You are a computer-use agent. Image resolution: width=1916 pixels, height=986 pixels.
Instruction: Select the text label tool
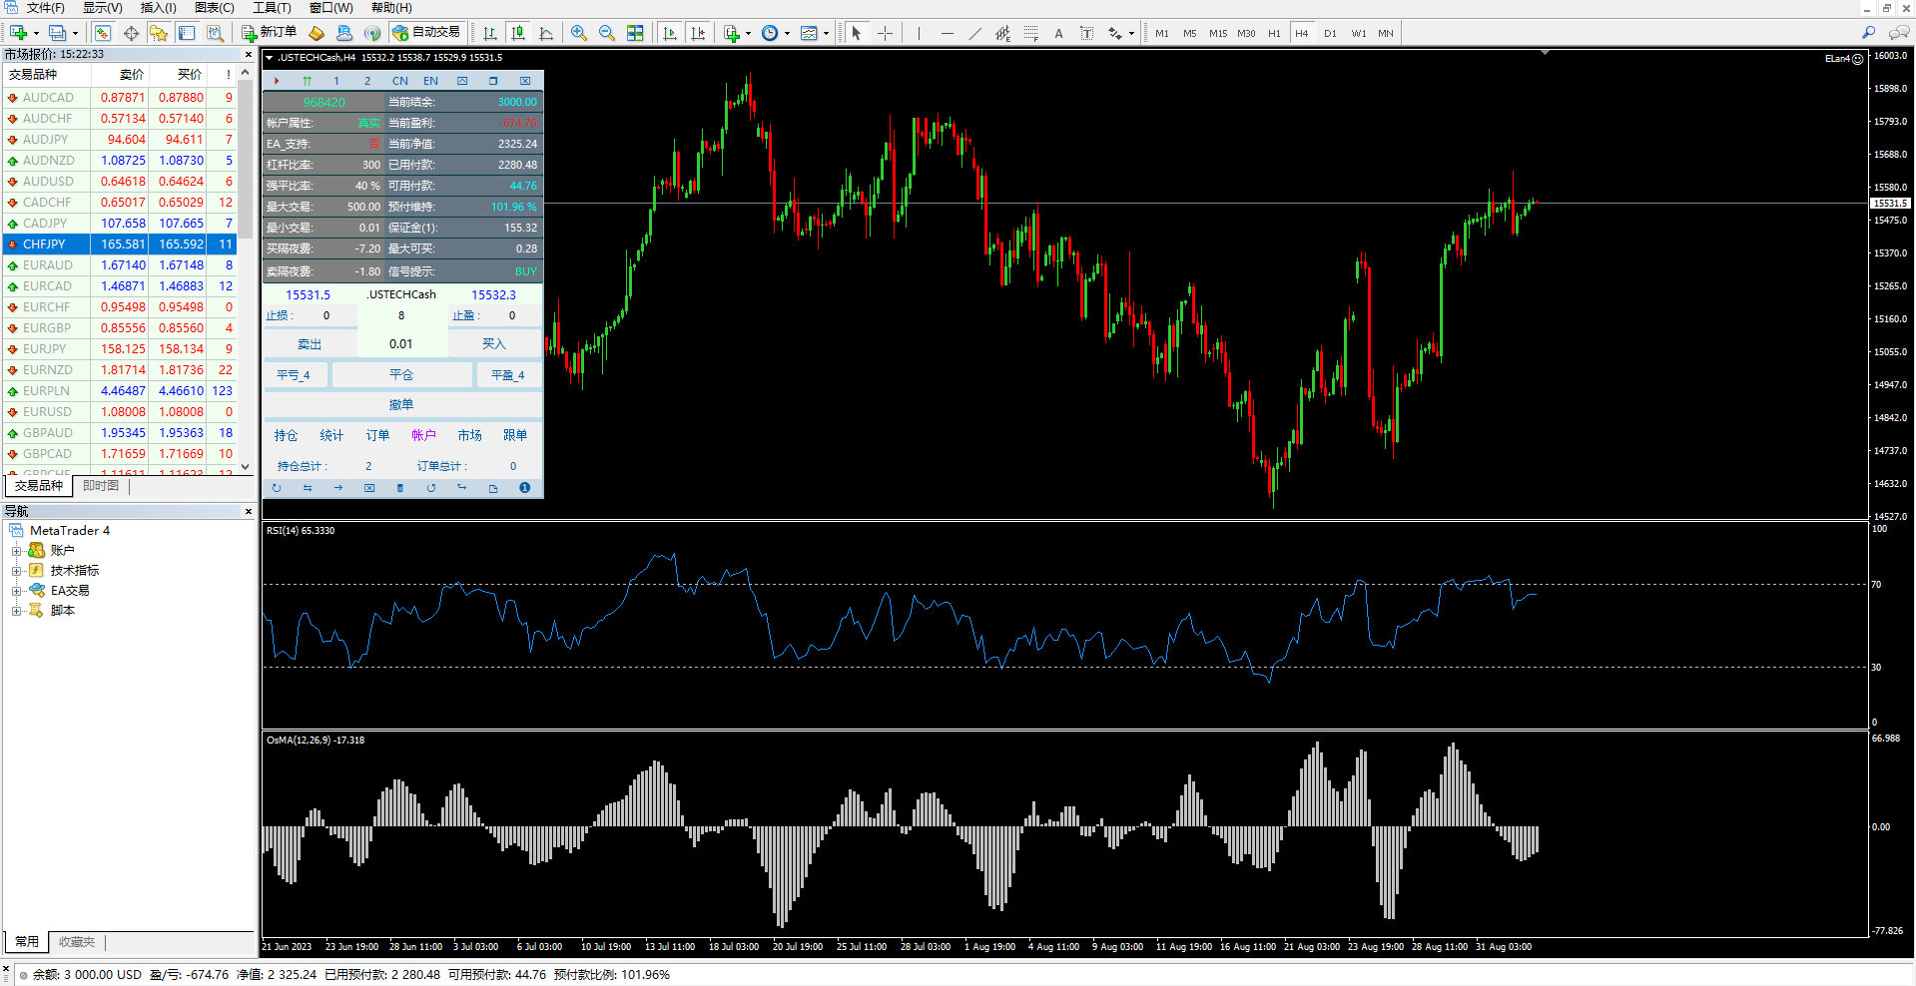pos(1087,33)
